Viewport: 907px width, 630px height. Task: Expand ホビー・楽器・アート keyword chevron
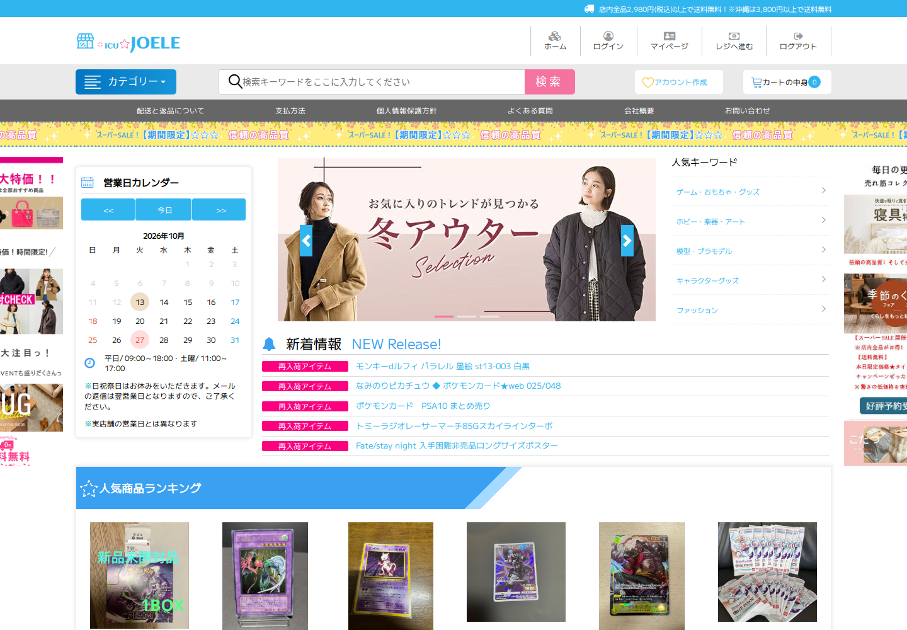coord(824,220)
